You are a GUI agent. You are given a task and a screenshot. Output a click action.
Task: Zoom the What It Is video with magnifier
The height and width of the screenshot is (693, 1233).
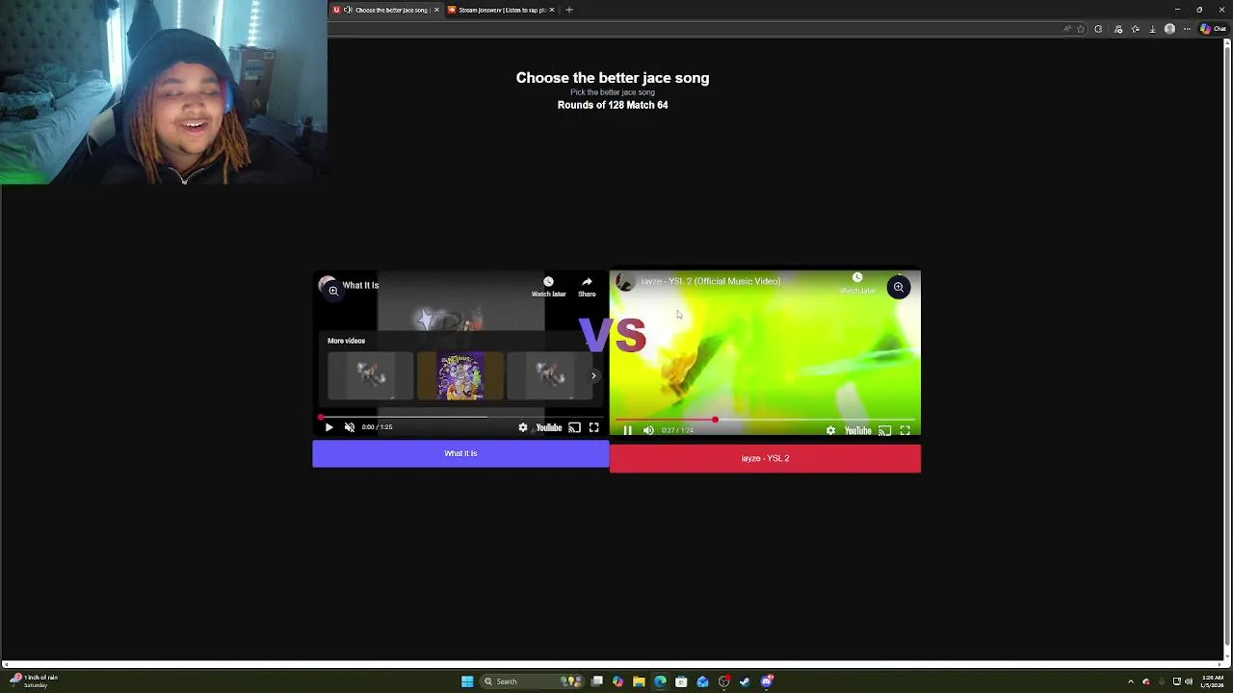coord(333,290)
